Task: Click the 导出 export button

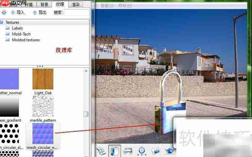Action: click(x=40, y=12)
